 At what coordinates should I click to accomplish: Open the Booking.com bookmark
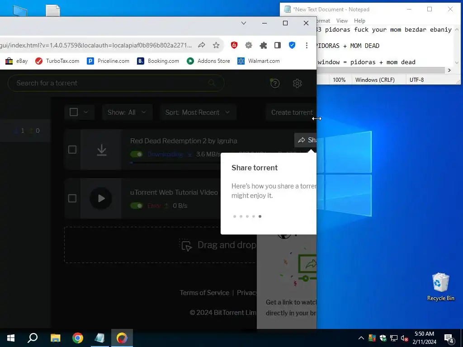click(x=158, y=61)
